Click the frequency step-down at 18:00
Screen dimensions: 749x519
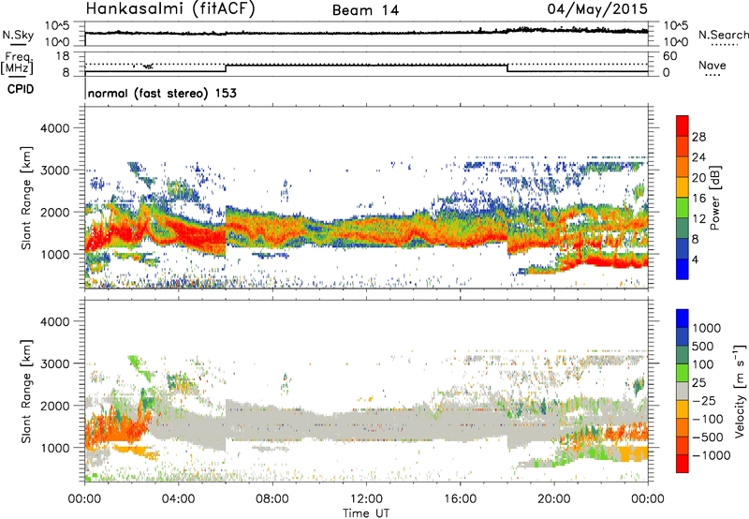pos(507,67)
